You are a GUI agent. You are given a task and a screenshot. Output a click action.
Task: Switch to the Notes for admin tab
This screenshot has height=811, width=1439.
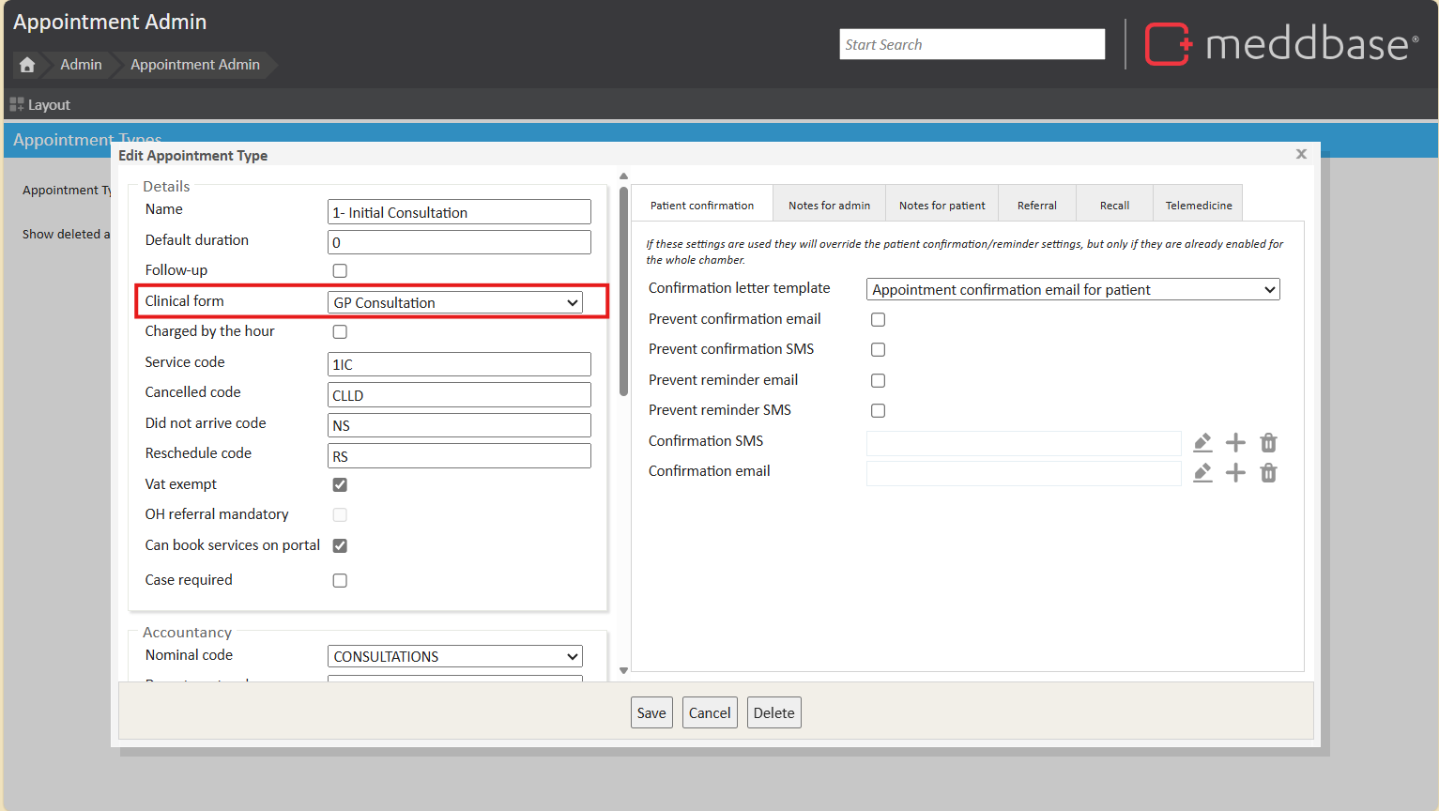pos(829,206)
